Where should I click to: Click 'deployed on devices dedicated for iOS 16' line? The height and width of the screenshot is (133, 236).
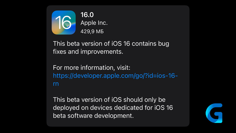coord(113,108)
